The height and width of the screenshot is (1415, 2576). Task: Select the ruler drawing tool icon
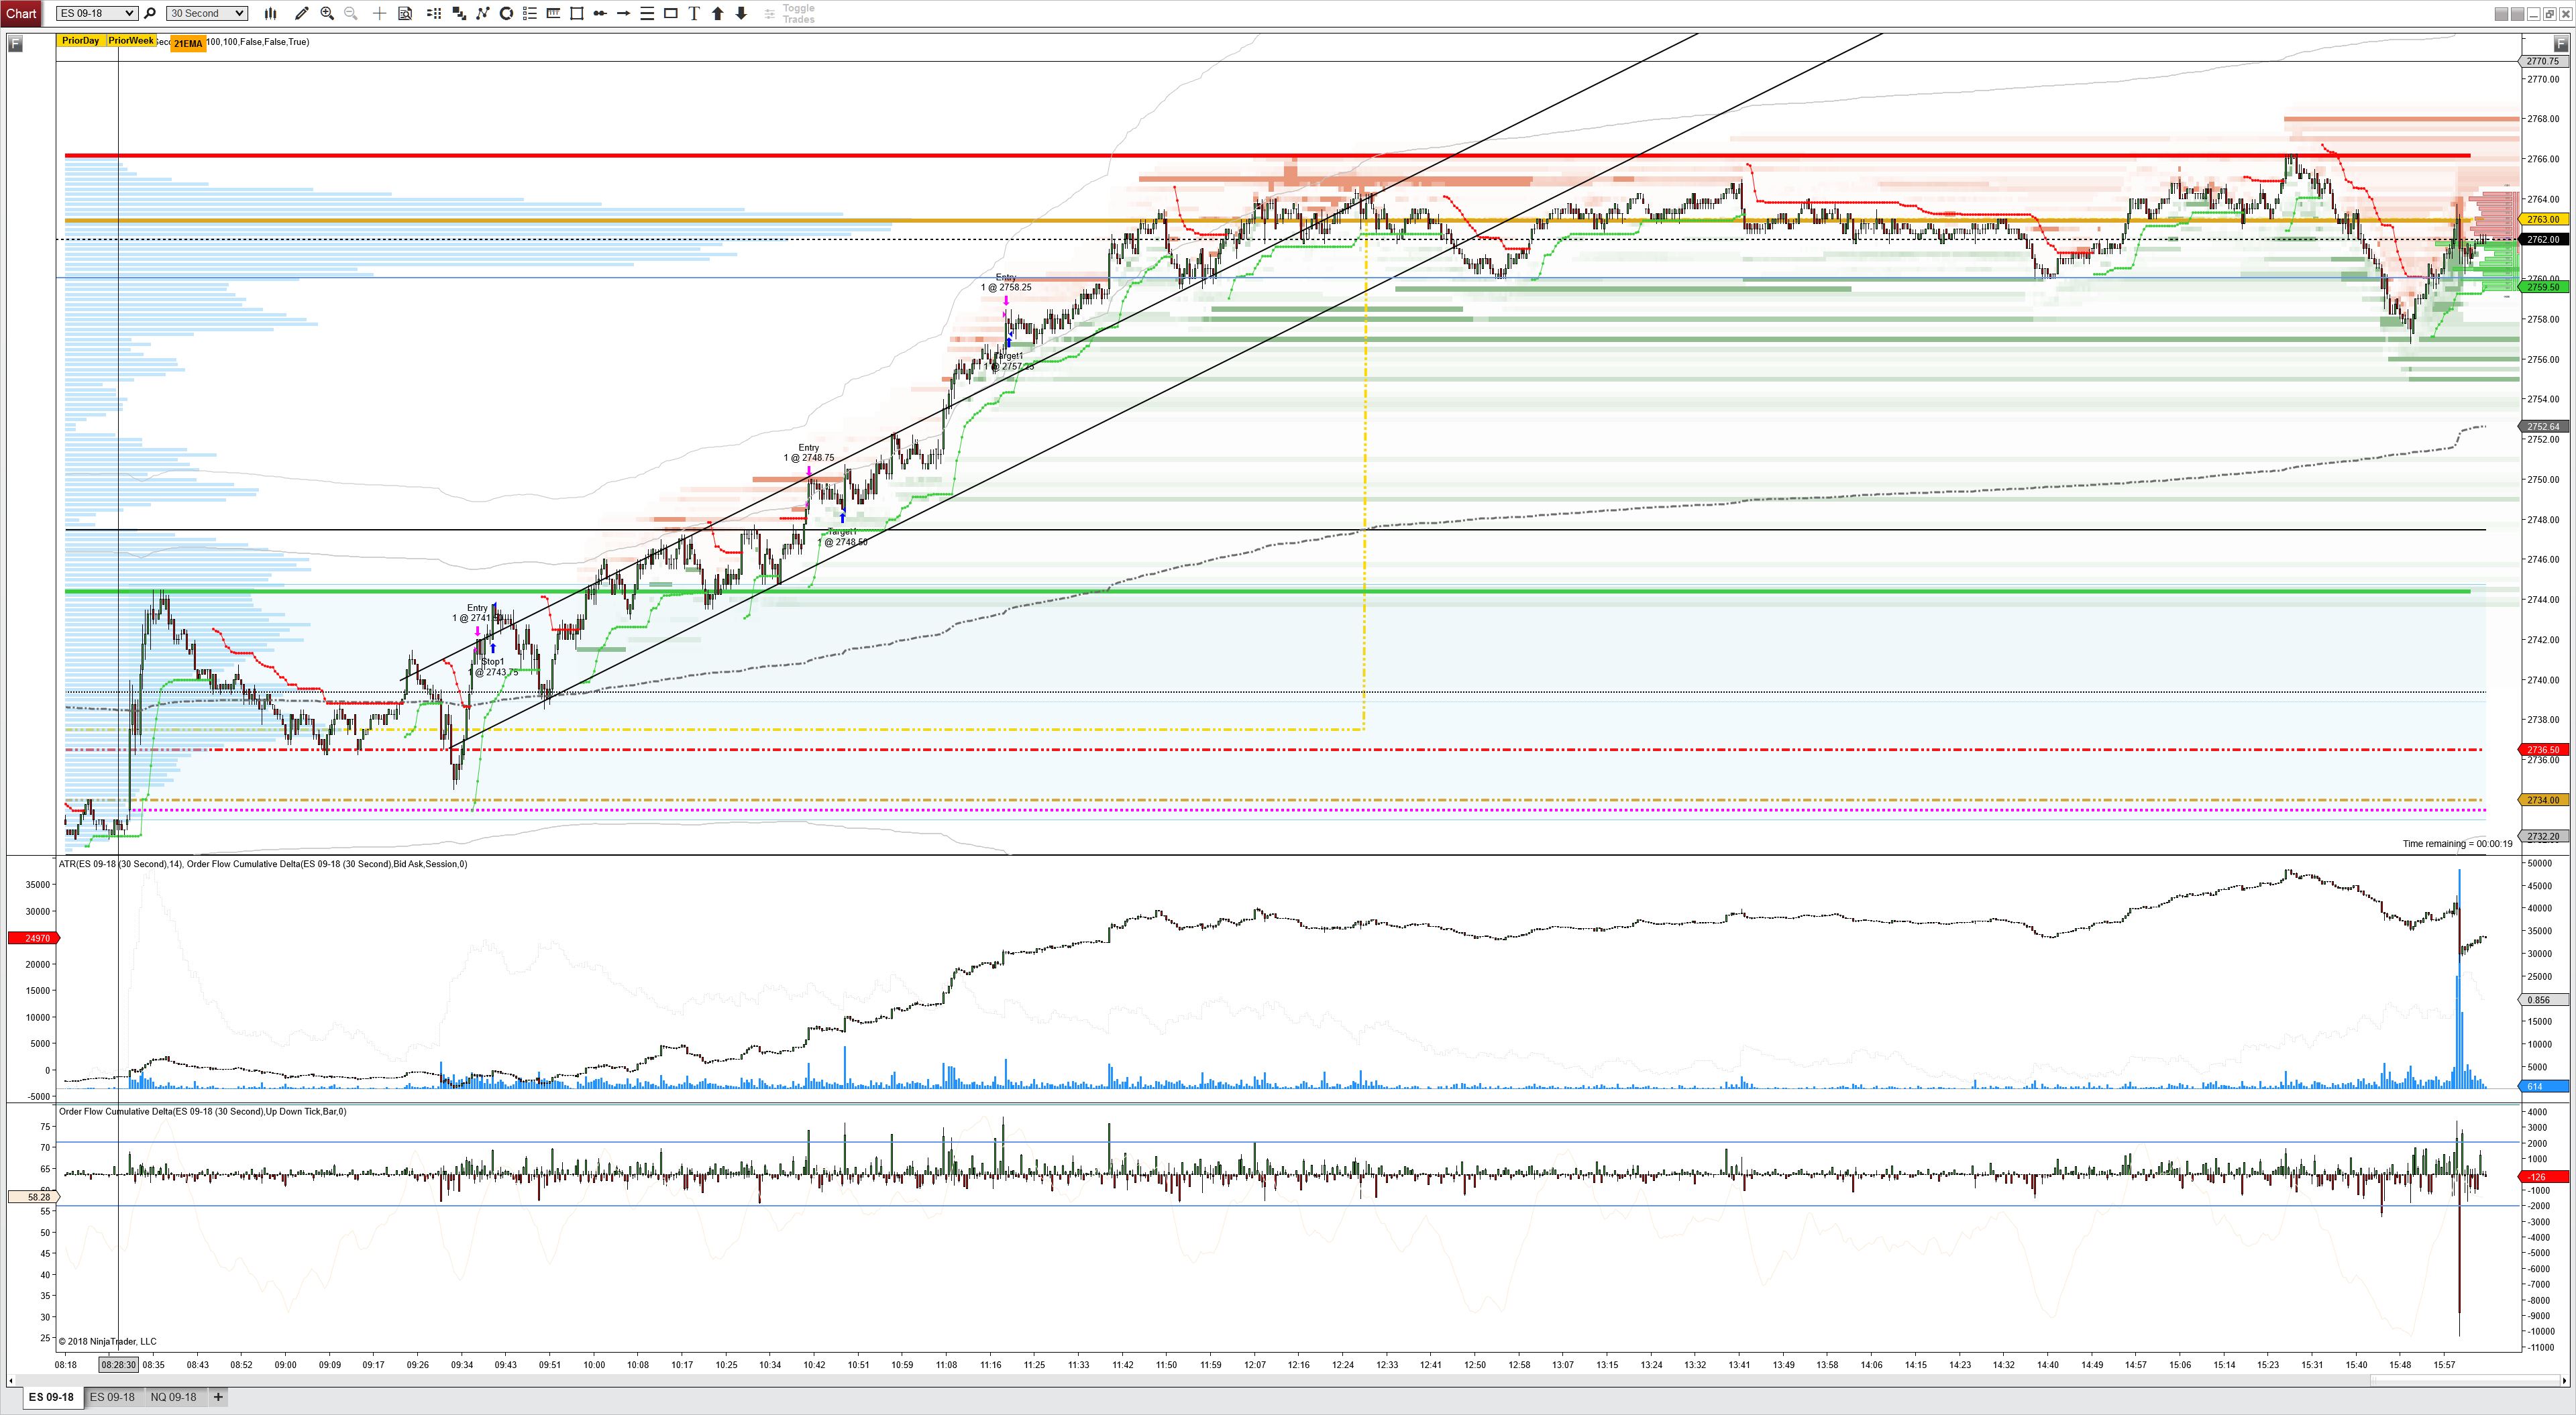[553, 13]
